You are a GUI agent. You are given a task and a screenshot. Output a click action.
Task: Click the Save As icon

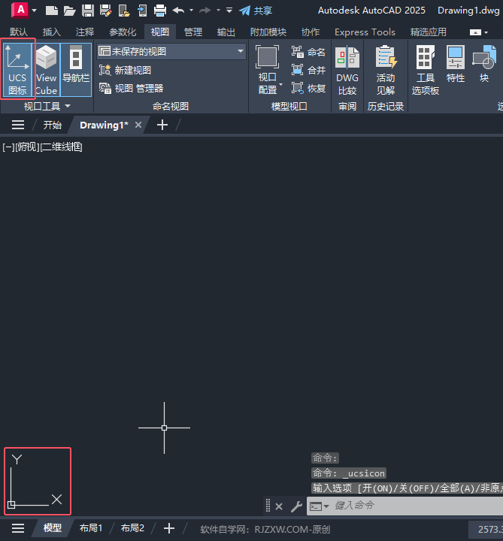(x=106, y=11)
